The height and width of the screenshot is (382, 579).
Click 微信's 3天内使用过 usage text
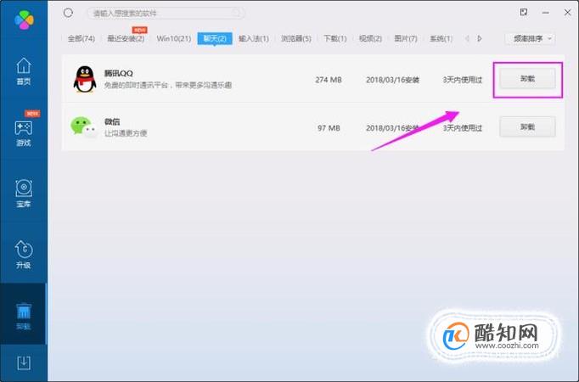coord(463,128)
